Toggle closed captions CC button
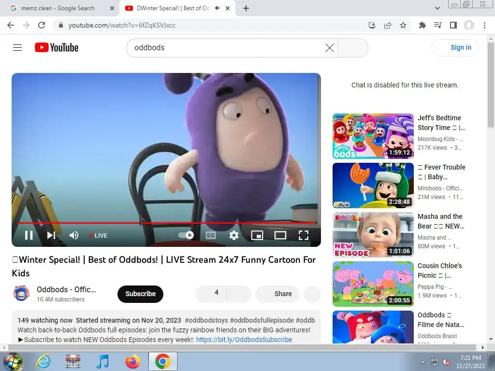Image resolution: width=495 pixels, height=371 pixels. pos(211,235)
